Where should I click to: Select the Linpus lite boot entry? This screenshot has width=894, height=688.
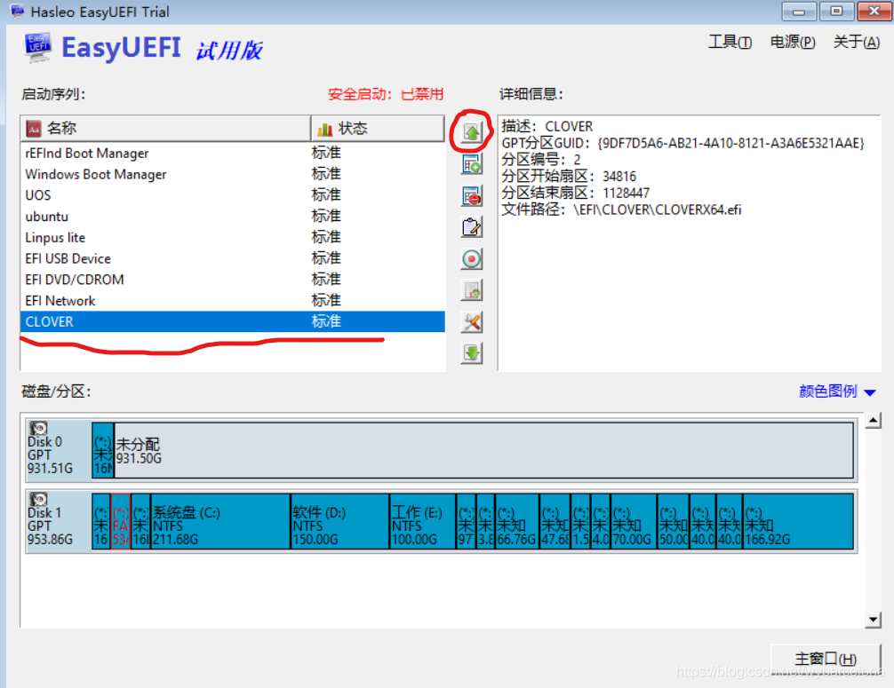tap(233, 238)
